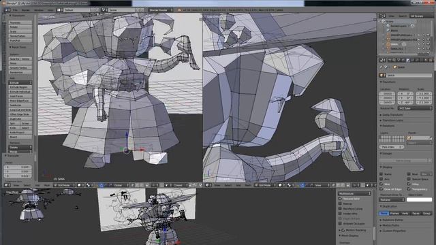Open viewport shading icon in right 3D view
The width and height of the screenshot is (436, 245).
281,185
